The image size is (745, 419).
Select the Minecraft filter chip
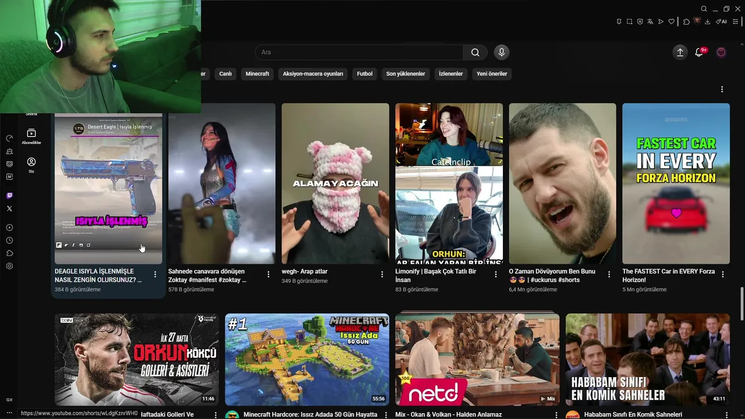coord(257,74)
